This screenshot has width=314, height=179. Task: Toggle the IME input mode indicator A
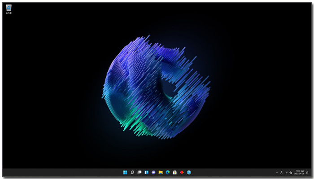281,172
